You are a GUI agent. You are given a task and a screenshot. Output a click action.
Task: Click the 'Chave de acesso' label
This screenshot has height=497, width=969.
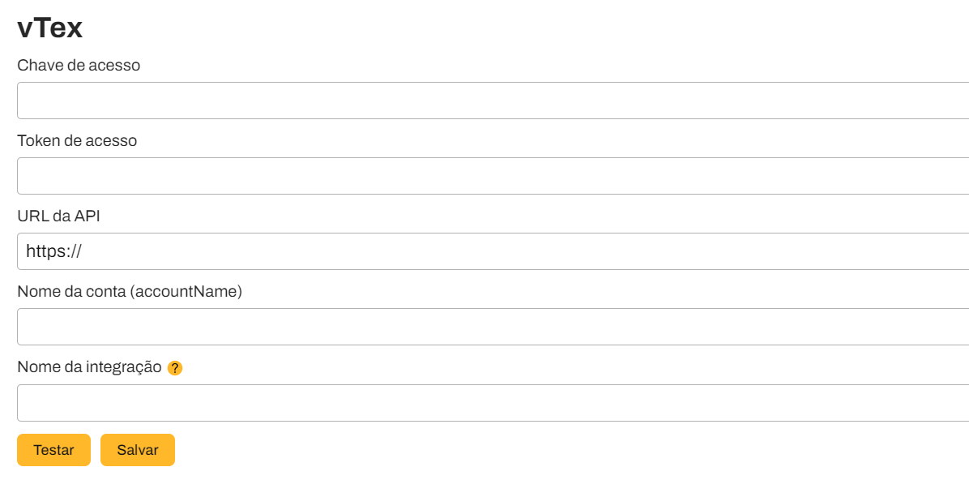point(79,65)
